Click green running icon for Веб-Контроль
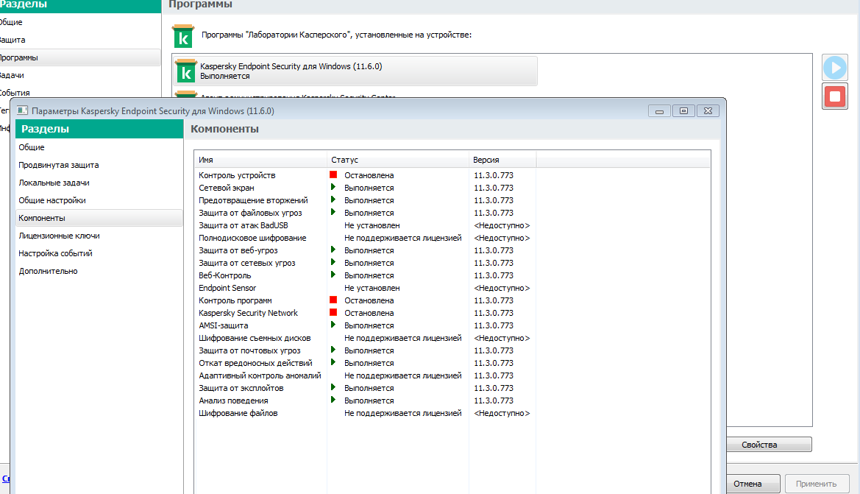This screenshot has height=494, width=860. 333,275
